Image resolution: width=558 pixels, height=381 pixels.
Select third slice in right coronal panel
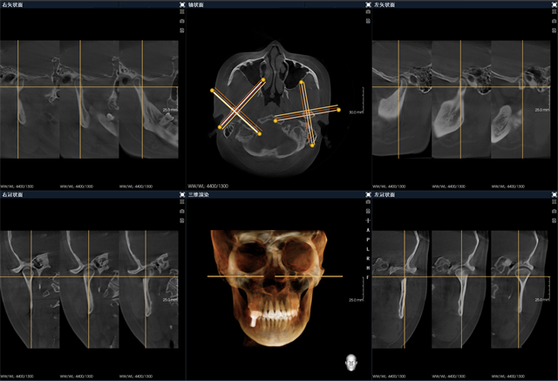[149, 289]
